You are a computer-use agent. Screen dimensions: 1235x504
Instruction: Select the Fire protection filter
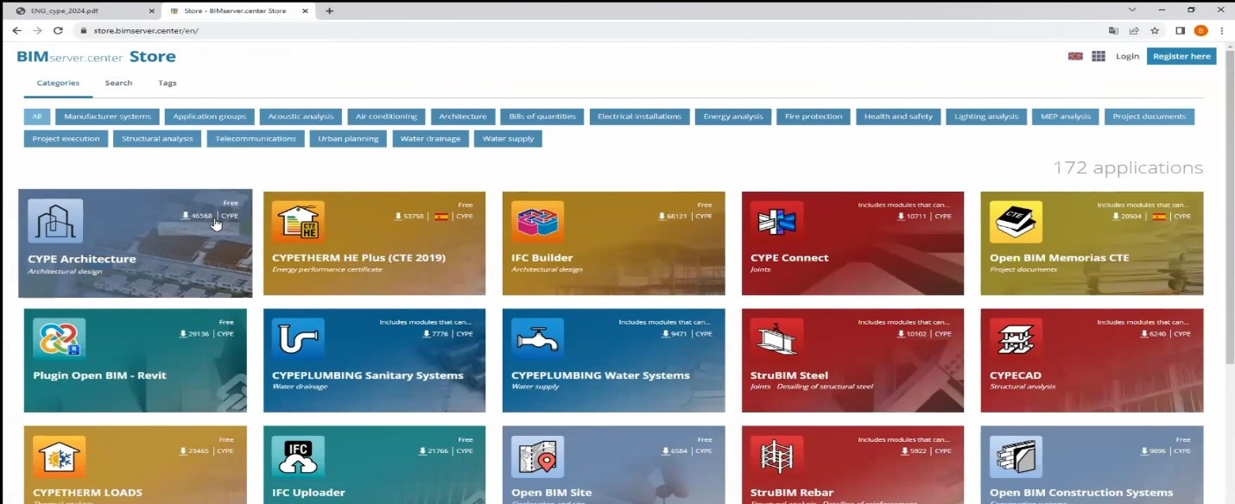pyautogui.click(x=814, y=117)
